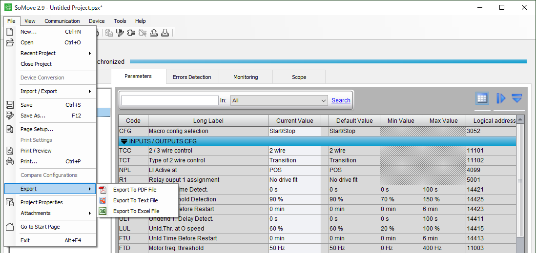Select the Parameters tab

[x=138, y=76]
